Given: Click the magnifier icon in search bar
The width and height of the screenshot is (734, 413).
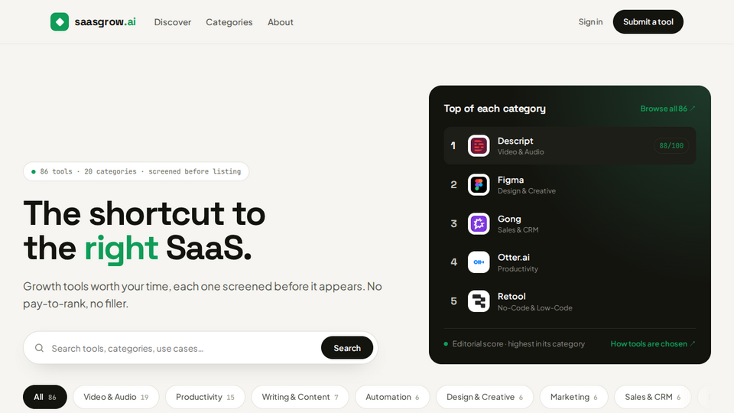Looking at the screenshot, I should [39, 348].
